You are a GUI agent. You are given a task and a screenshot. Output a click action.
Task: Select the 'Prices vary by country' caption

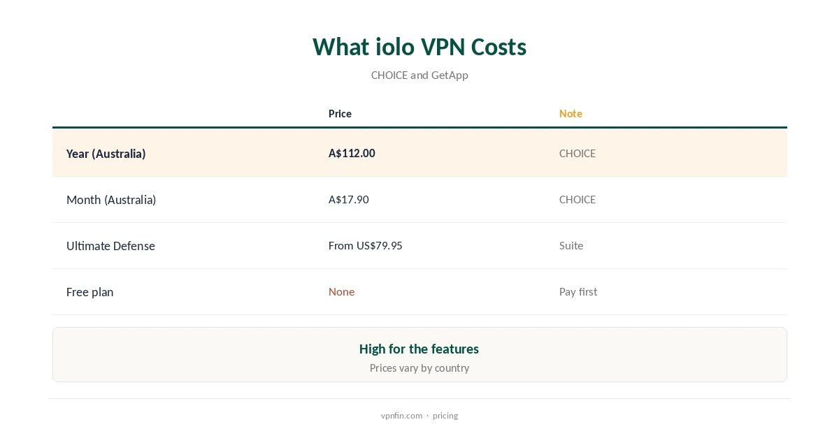(x=419, y=368)
